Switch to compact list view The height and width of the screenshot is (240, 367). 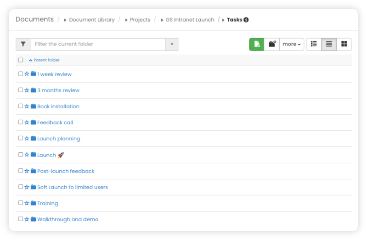pyautogui.click(x=329, y=44)
